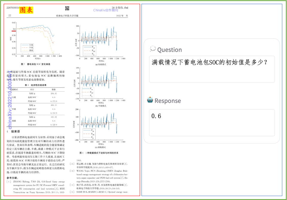Click reference [5] by SAMI H K
This screenshot has height=200, width=287.
pyautogui.click(x=99, y=192)
